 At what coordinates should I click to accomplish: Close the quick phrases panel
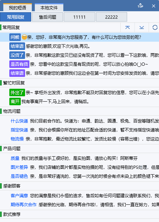(154, 6)
